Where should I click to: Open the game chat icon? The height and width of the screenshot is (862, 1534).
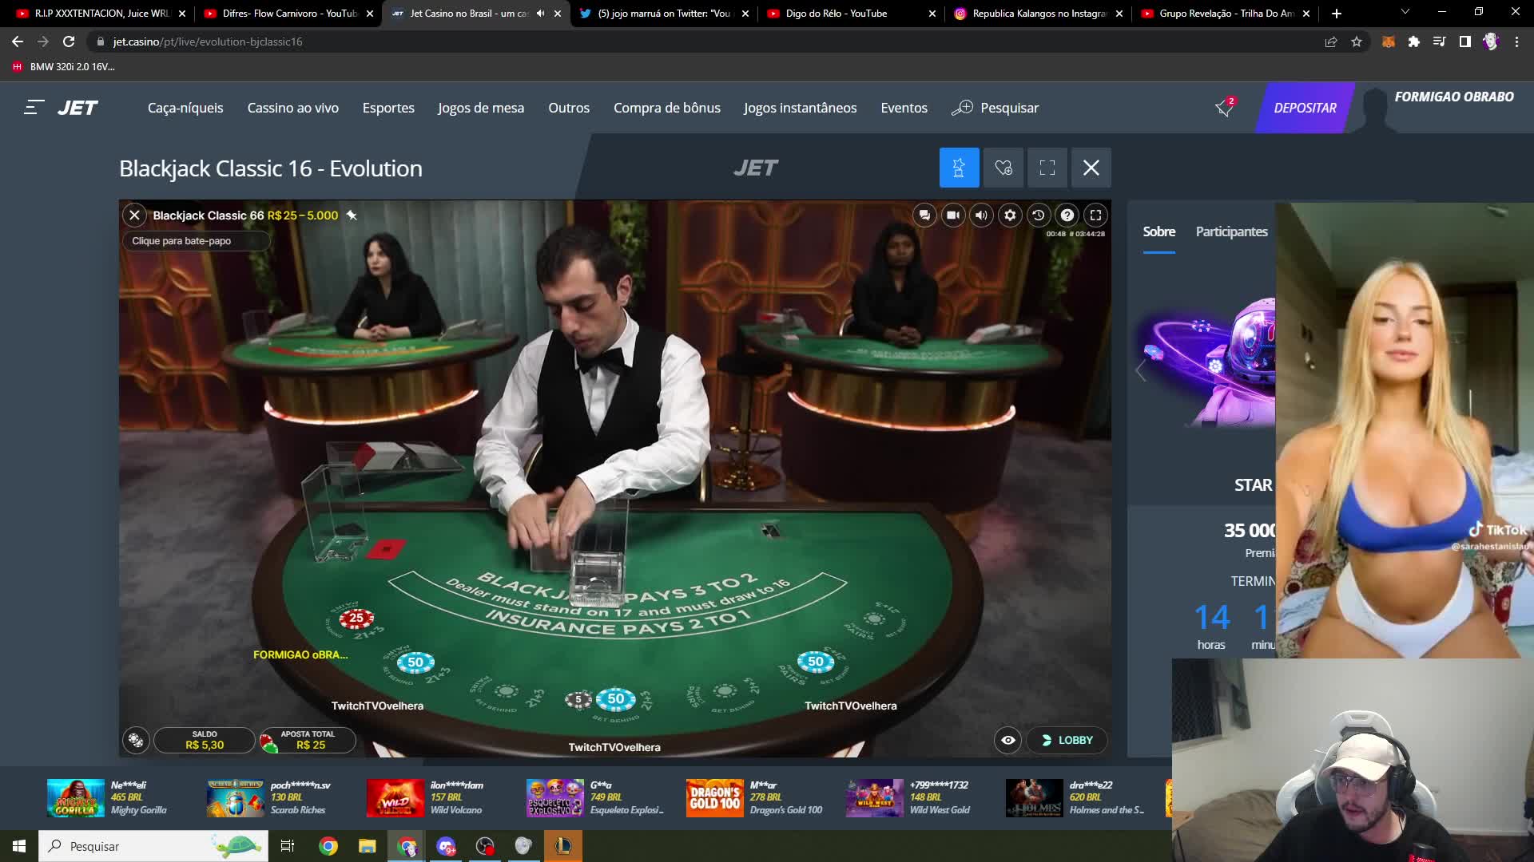pyautogui.click(x=924, y=215)
